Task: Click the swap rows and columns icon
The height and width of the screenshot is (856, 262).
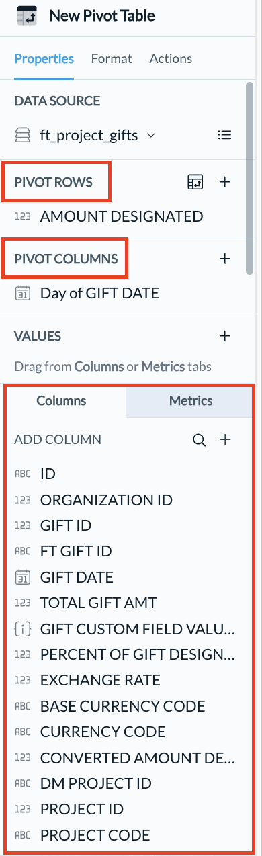Action: 195,182
